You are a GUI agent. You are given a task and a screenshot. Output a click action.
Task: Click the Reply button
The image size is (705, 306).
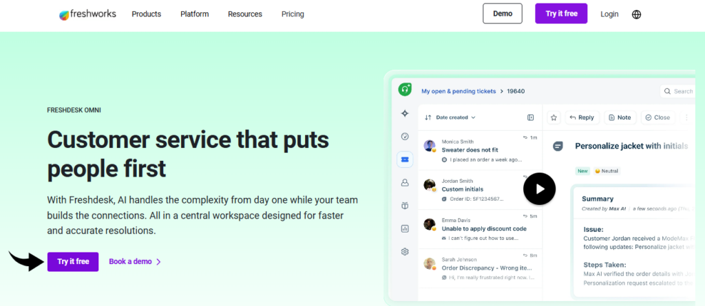pos(582,118)
